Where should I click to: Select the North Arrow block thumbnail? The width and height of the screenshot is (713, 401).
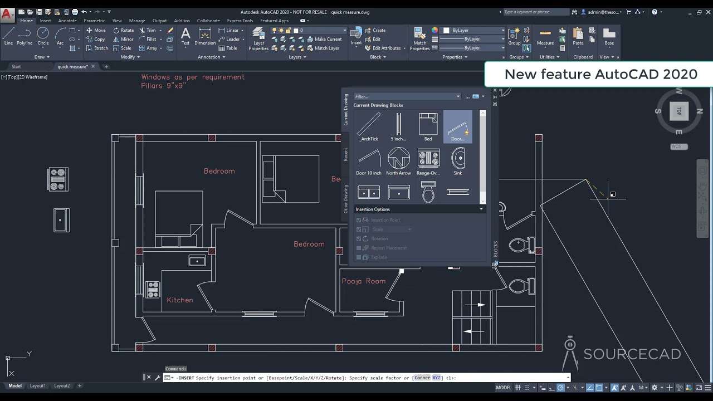(399, 162)
